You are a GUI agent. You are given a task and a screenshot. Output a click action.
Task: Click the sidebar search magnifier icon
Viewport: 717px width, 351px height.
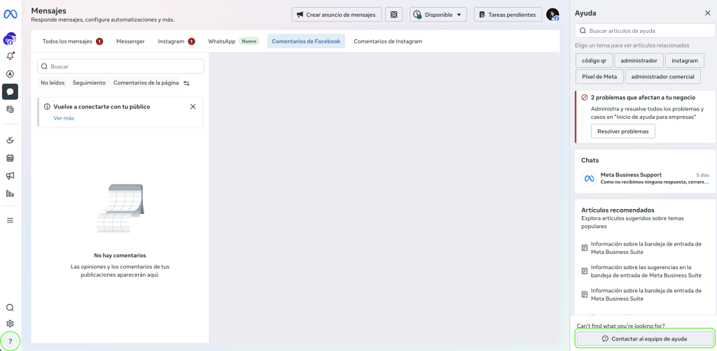tap(10, 308)
